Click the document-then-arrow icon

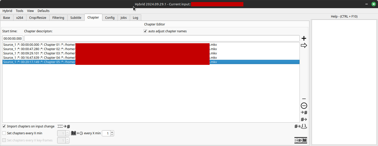[x=304, y=119]
